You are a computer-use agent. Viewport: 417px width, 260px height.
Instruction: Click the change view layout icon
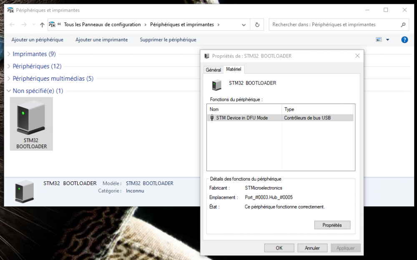(x=379, y=40)
